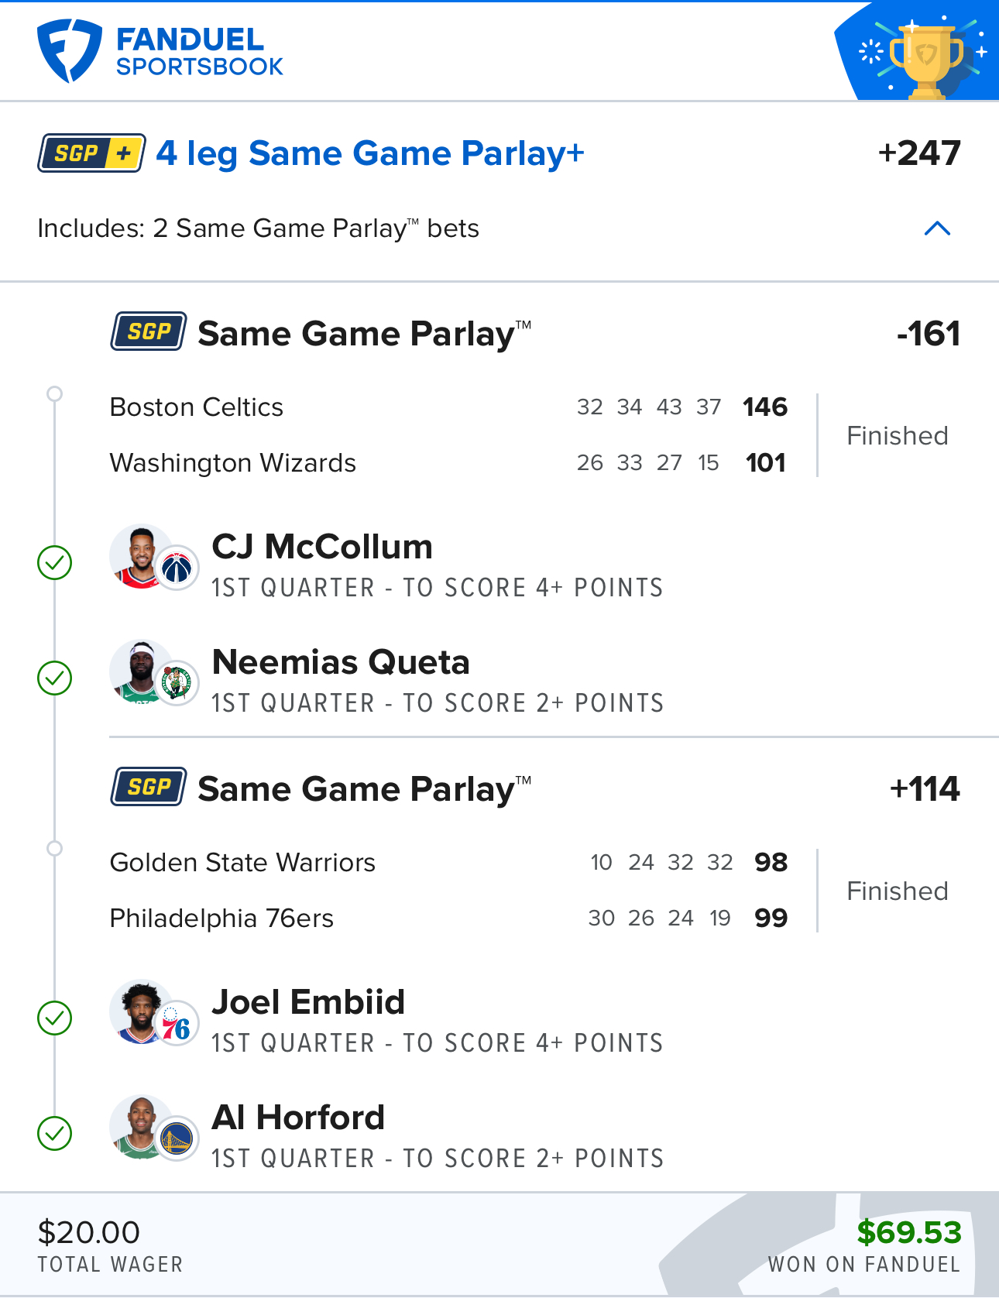Collapse the parlay details with the chevron
Viewport: 999px width, 1298px height.
937,228
